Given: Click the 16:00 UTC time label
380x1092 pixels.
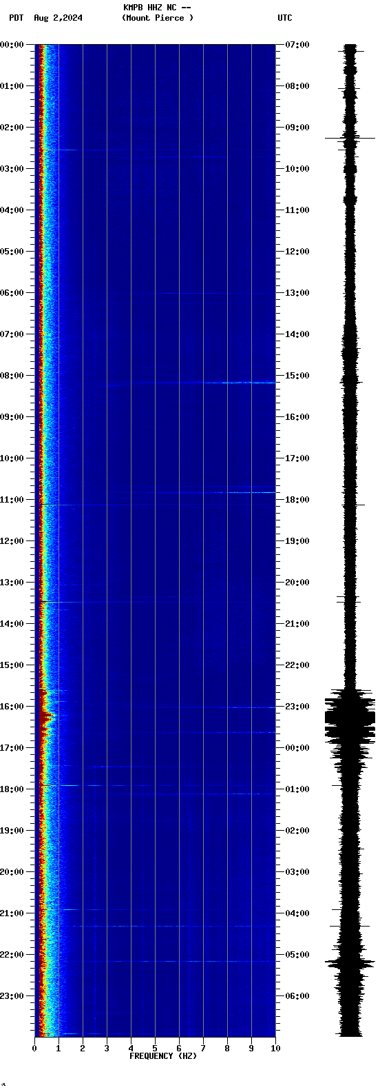Looking at the screenshot, I should click(x=297, y=417).
